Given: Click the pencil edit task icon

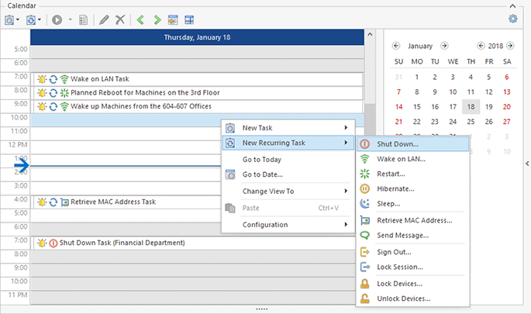Looking at the screenshot, I should click(104, 19).
